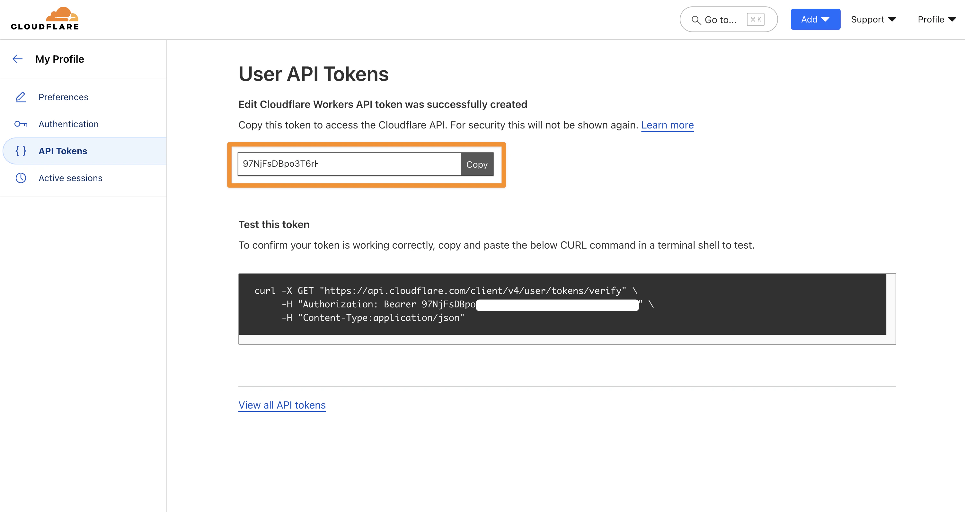Click the curl command code block
Image resolution: width=965 pixels, height=512 pixels.
(562, 304)
